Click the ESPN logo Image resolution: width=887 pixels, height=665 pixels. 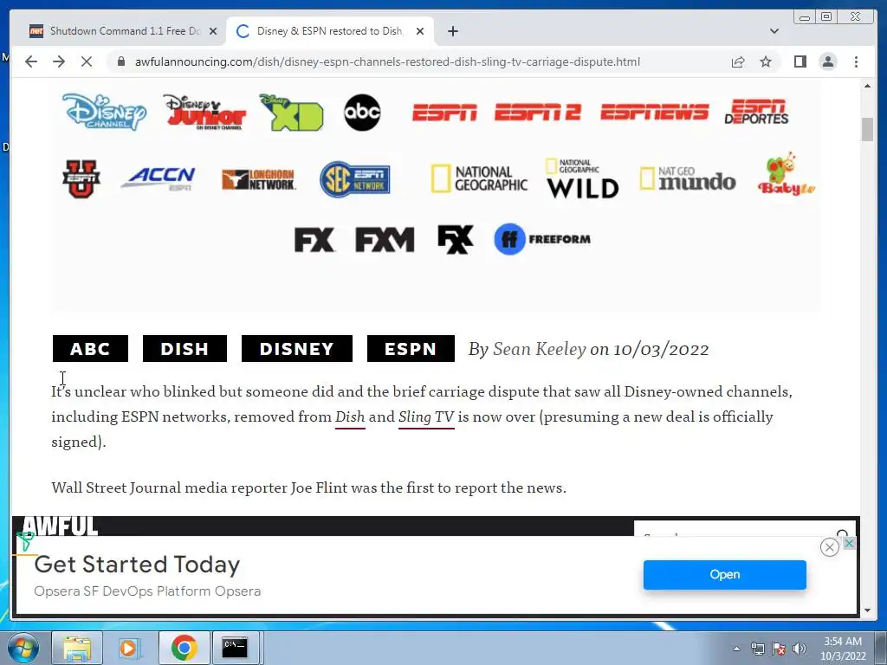[x=444, y=113]
